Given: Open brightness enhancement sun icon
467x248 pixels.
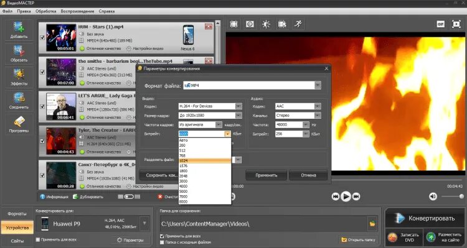Looking at the screenshot, I should (x=266, y=24).
